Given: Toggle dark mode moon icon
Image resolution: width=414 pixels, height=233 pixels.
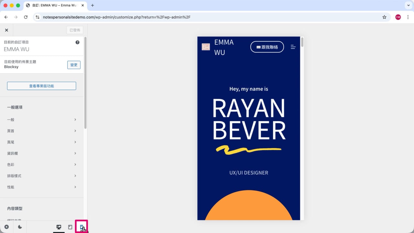Looking at the screenshot, I should click(x=20, y=227).
